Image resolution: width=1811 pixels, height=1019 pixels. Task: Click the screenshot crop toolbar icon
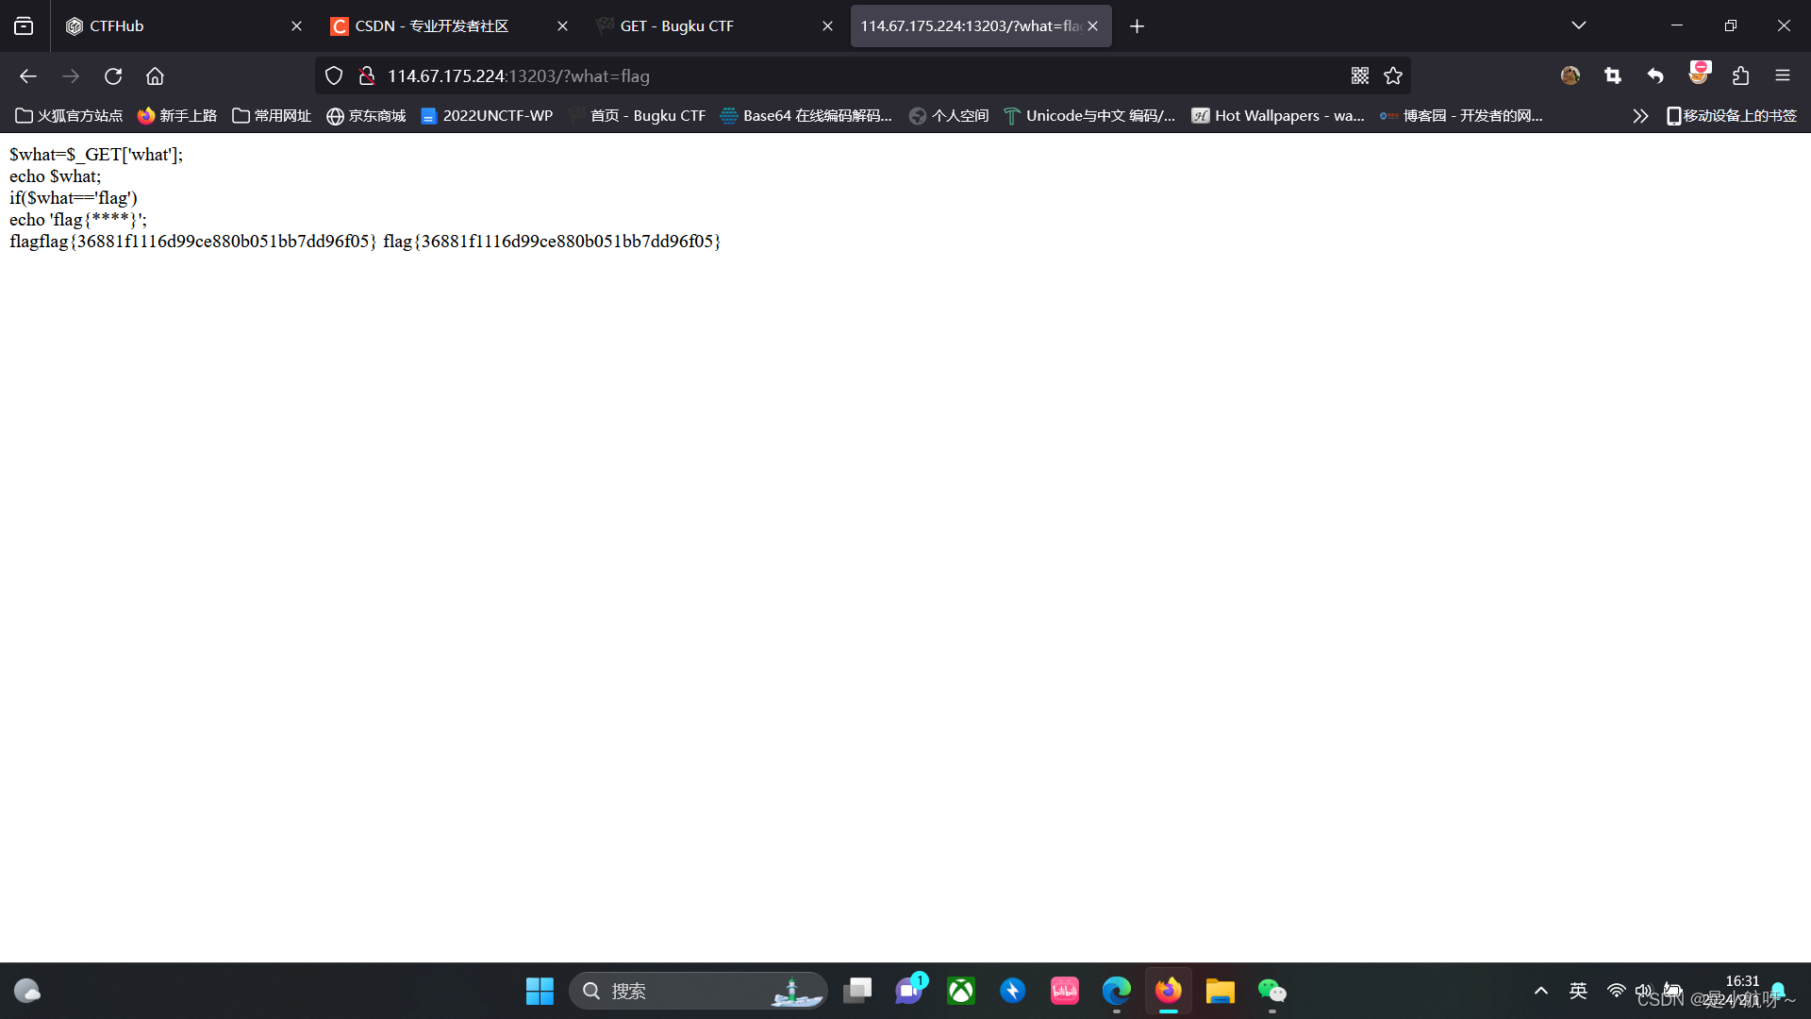tap(1612, 76)
